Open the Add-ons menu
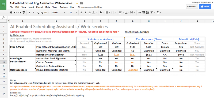The height and width of the screenshot is (98, 214). point(64,7)
